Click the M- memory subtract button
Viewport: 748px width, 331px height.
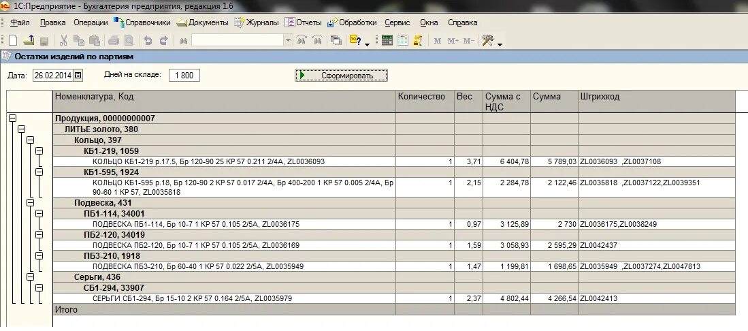pyautogui.click(x=469, y=41)
